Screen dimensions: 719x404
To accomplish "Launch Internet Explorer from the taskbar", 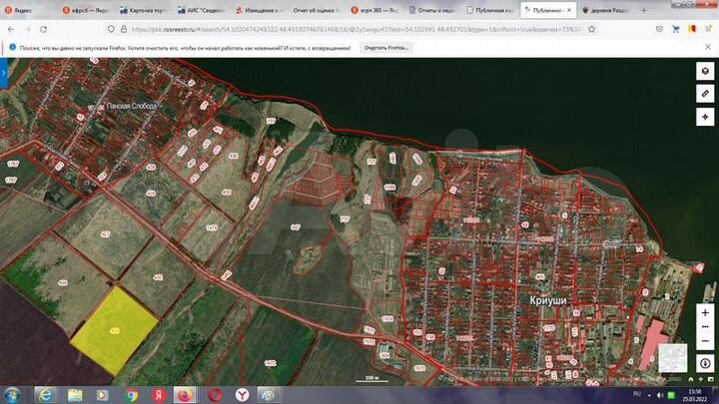I will tap(46, 394).
